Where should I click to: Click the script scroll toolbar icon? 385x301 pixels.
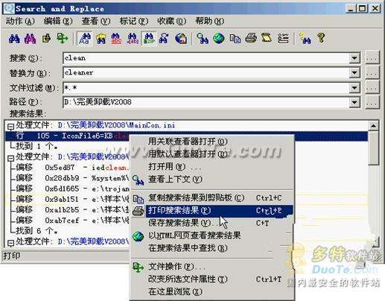(267, 38)
